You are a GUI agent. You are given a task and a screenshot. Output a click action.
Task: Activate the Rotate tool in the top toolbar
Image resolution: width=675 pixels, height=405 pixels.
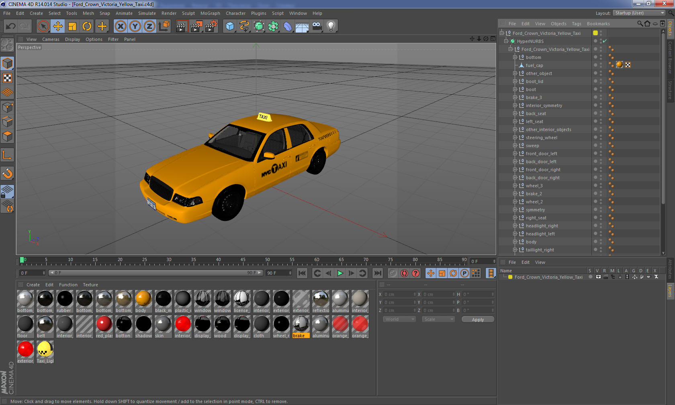pos(87,26)
